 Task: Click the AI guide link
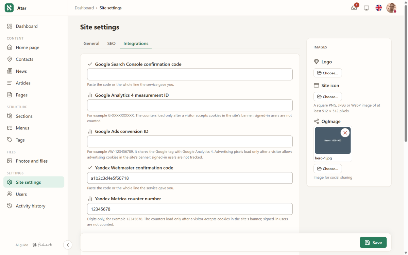(22, 245)
